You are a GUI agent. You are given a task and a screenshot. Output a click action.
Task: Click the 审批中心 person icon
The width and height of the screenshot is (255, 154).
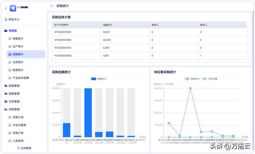point(6,19)
